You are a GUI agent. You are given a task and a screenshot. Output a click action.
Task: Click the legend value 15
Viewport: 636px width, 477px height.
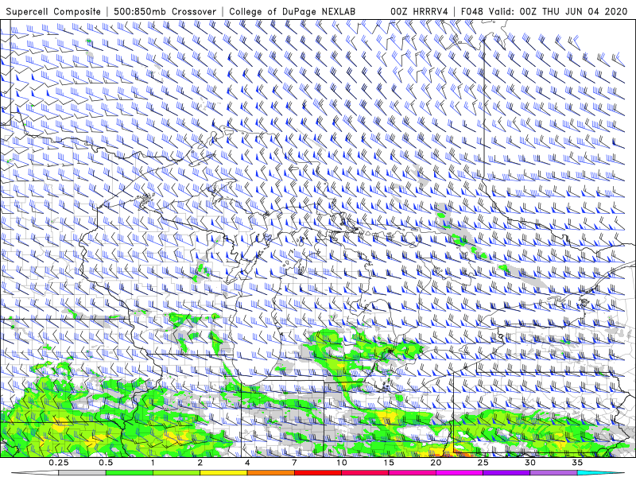(389, 463)
